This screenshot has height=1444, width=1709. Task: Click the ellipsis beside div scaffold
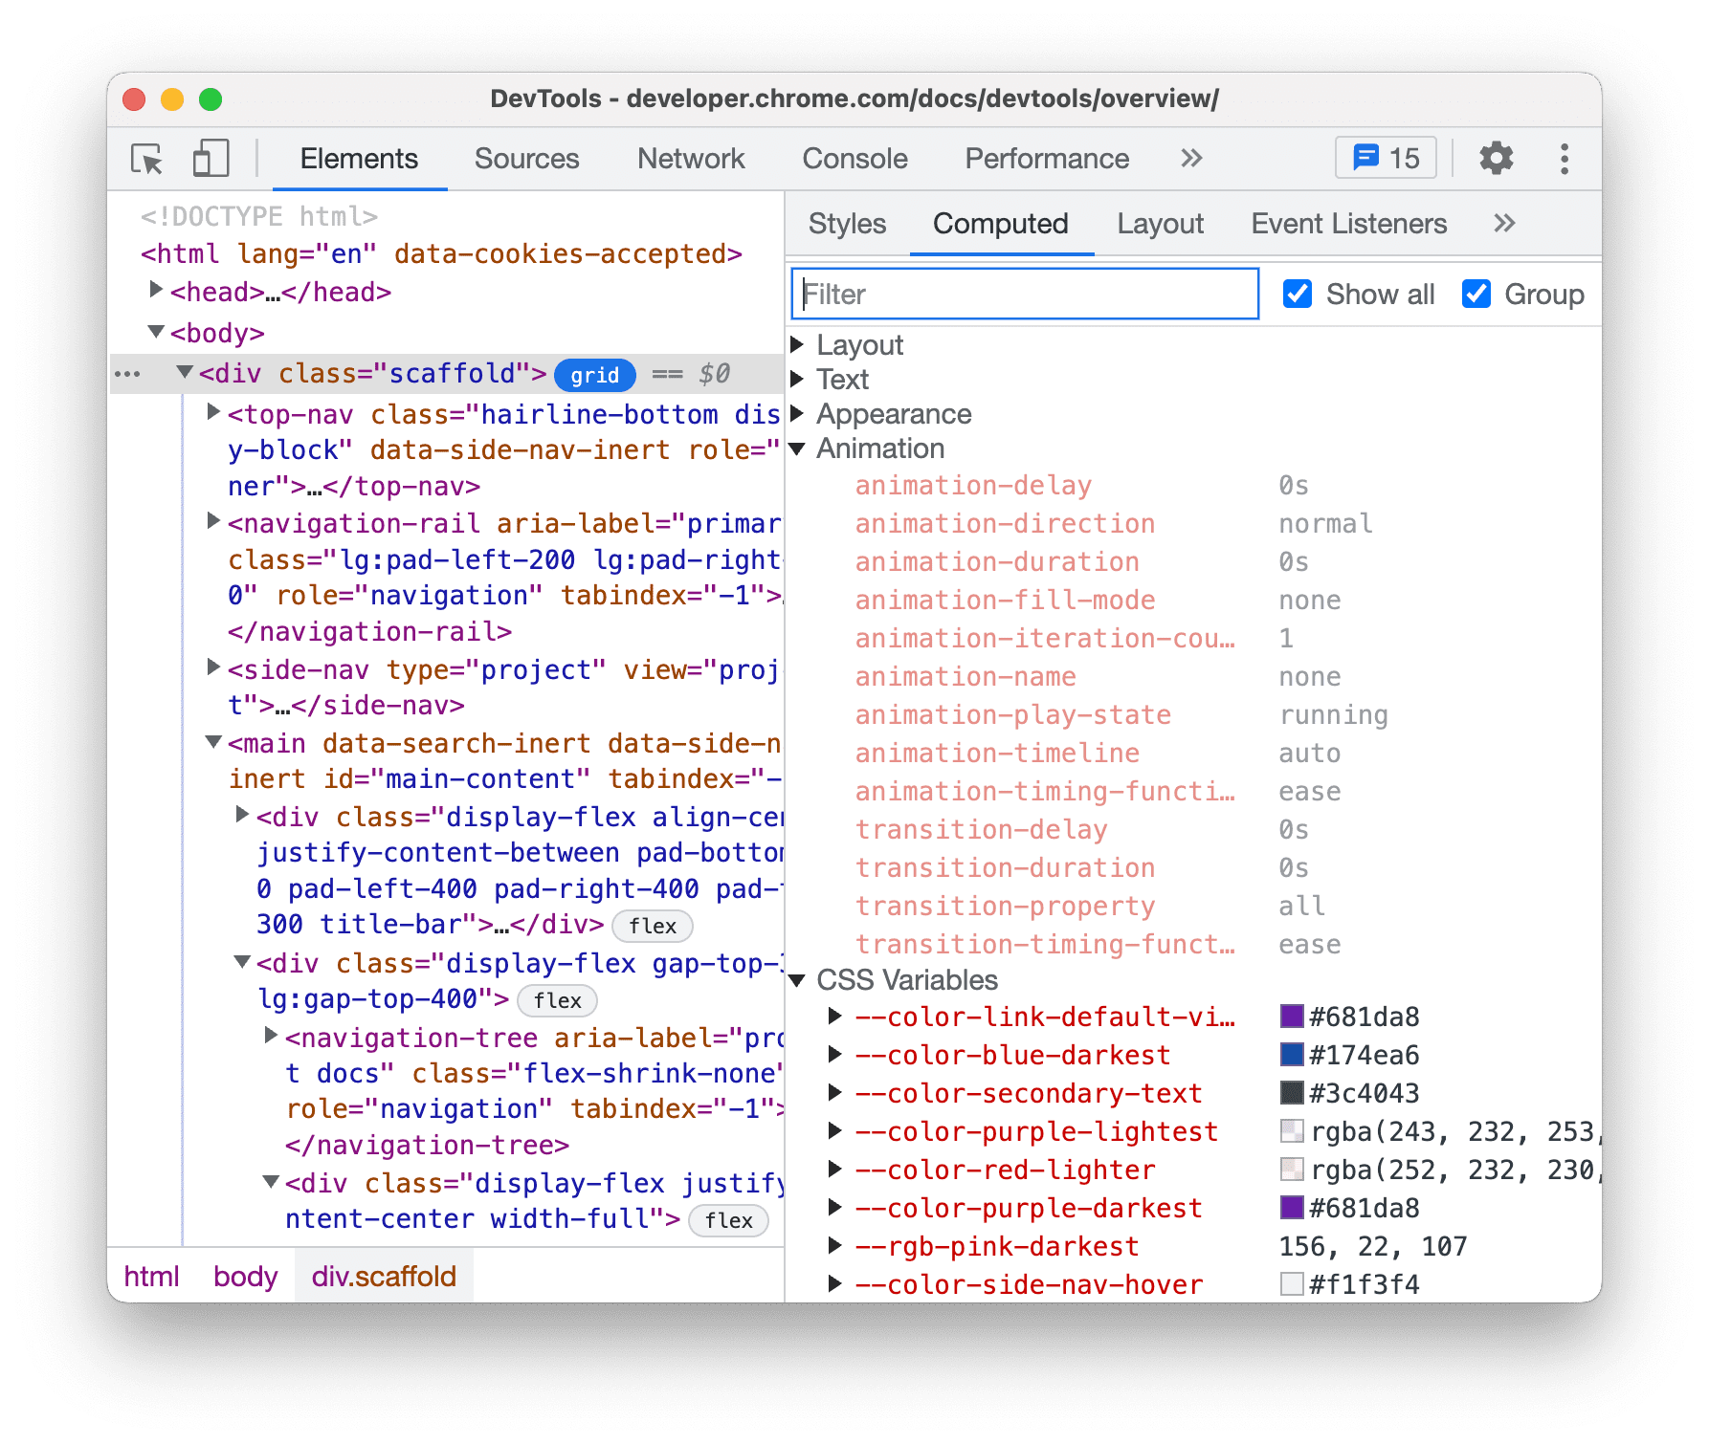click(x=127, y=374)
